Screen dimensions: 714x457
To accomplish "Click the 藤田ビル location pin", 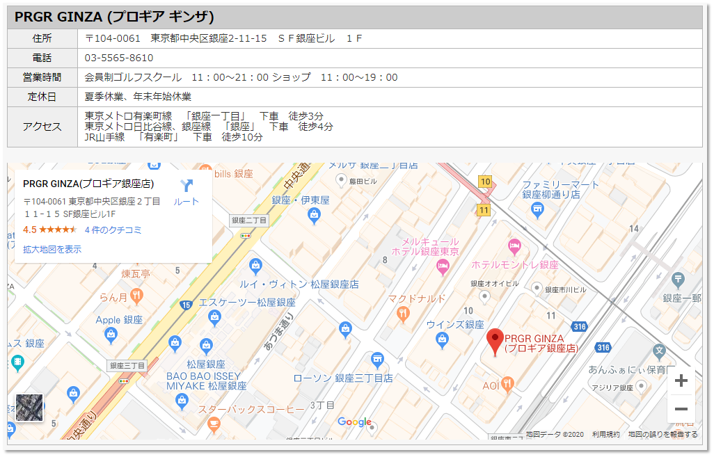I will (341, 181).
